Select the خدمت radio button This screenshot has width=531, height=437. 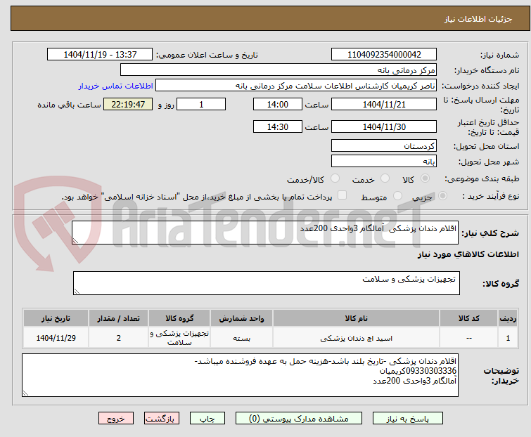click(385, 178)
